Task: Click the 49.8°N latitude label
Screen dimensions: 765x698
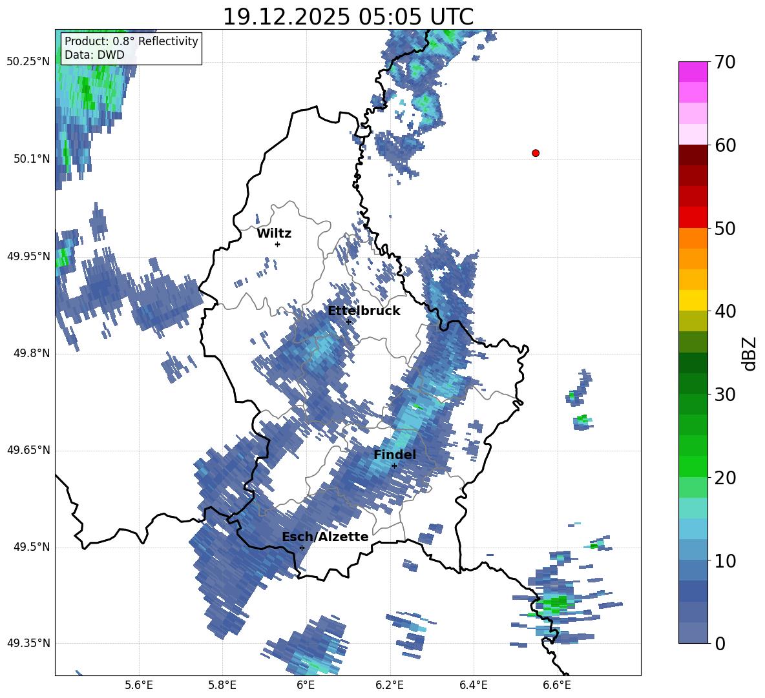Action: (x=31, y=353)
